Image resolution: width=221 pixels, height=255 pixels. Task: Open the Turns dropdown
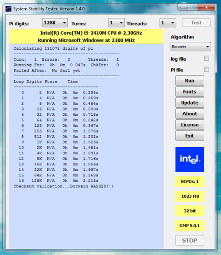point(116,23)
